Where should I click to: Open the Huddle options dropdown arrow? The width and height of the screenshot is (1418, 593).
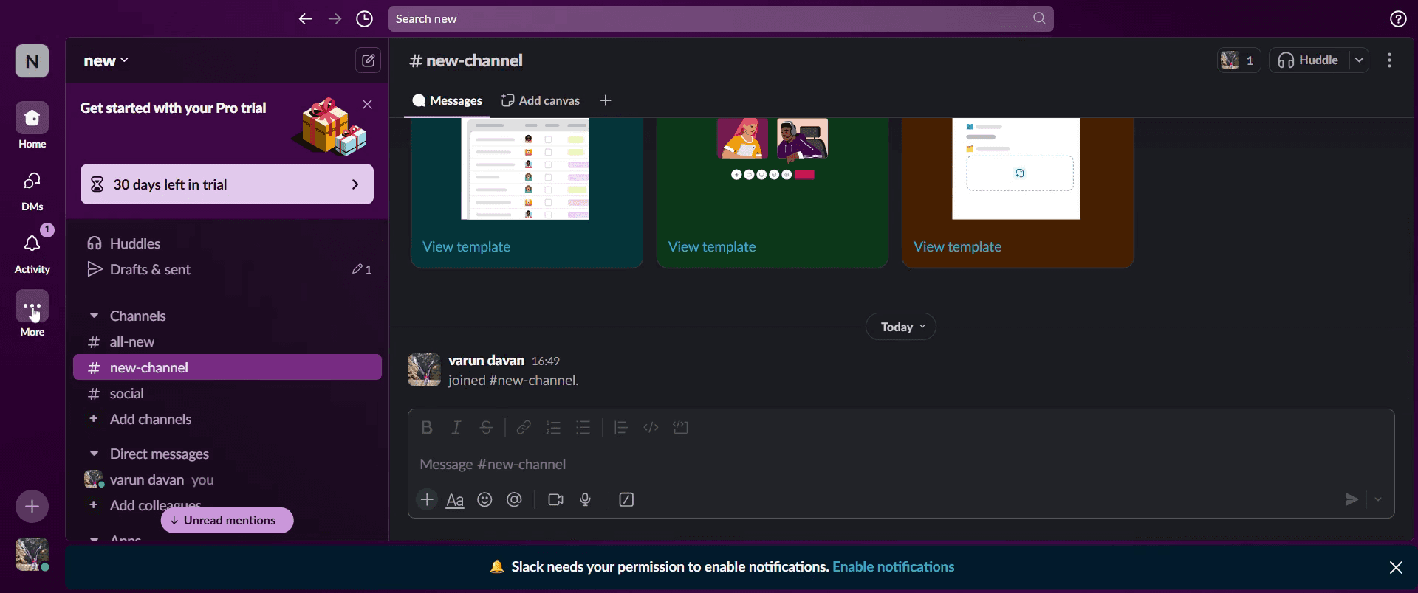pyautogui.click(x=1359, y=60)
